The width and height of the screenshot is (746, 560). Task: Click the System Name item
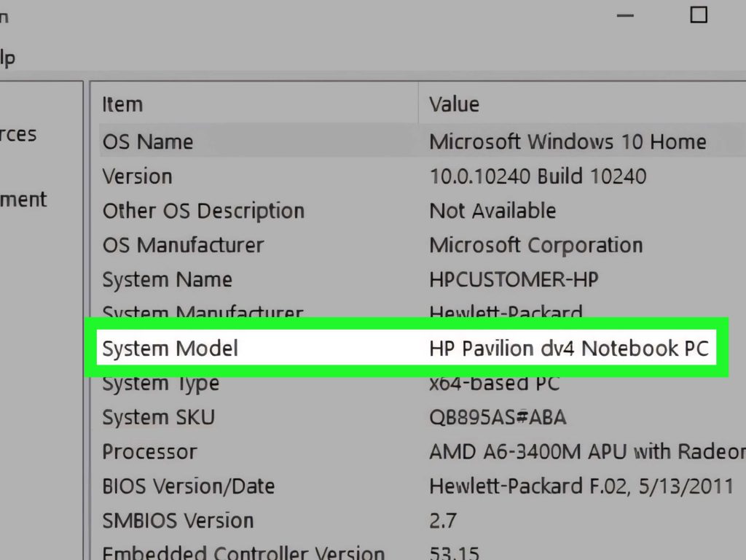167,280
